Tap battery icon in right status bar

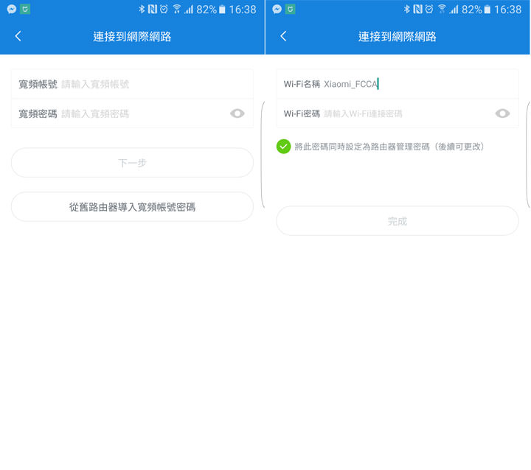(x=487, y=10)
